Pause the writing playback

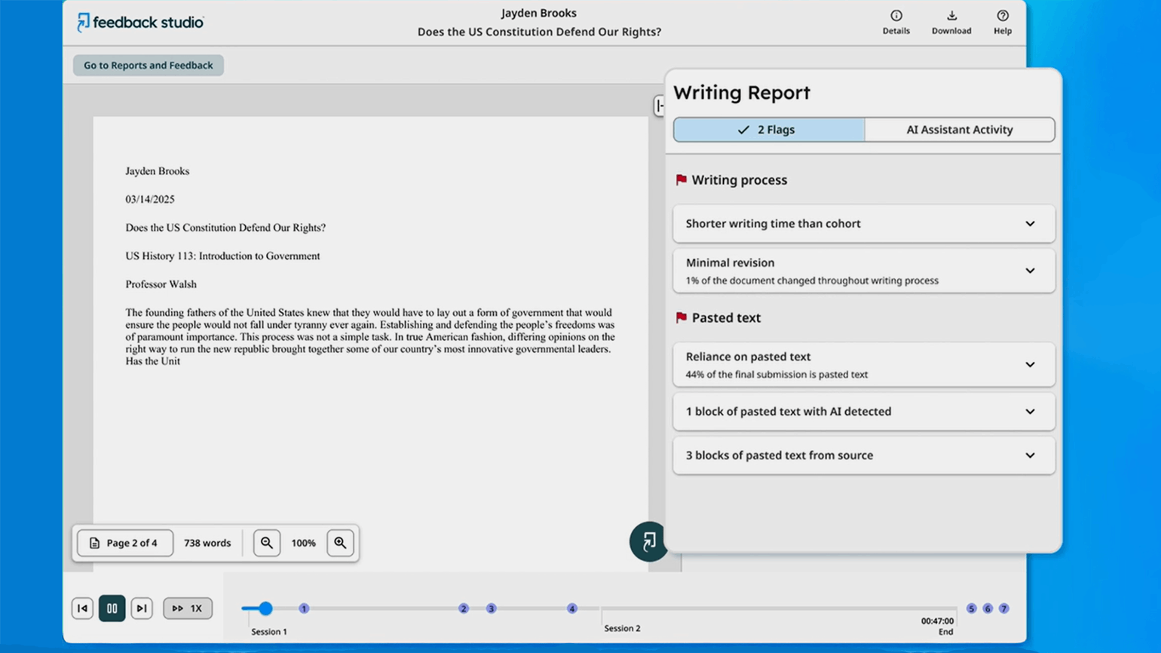pos(112,609)
